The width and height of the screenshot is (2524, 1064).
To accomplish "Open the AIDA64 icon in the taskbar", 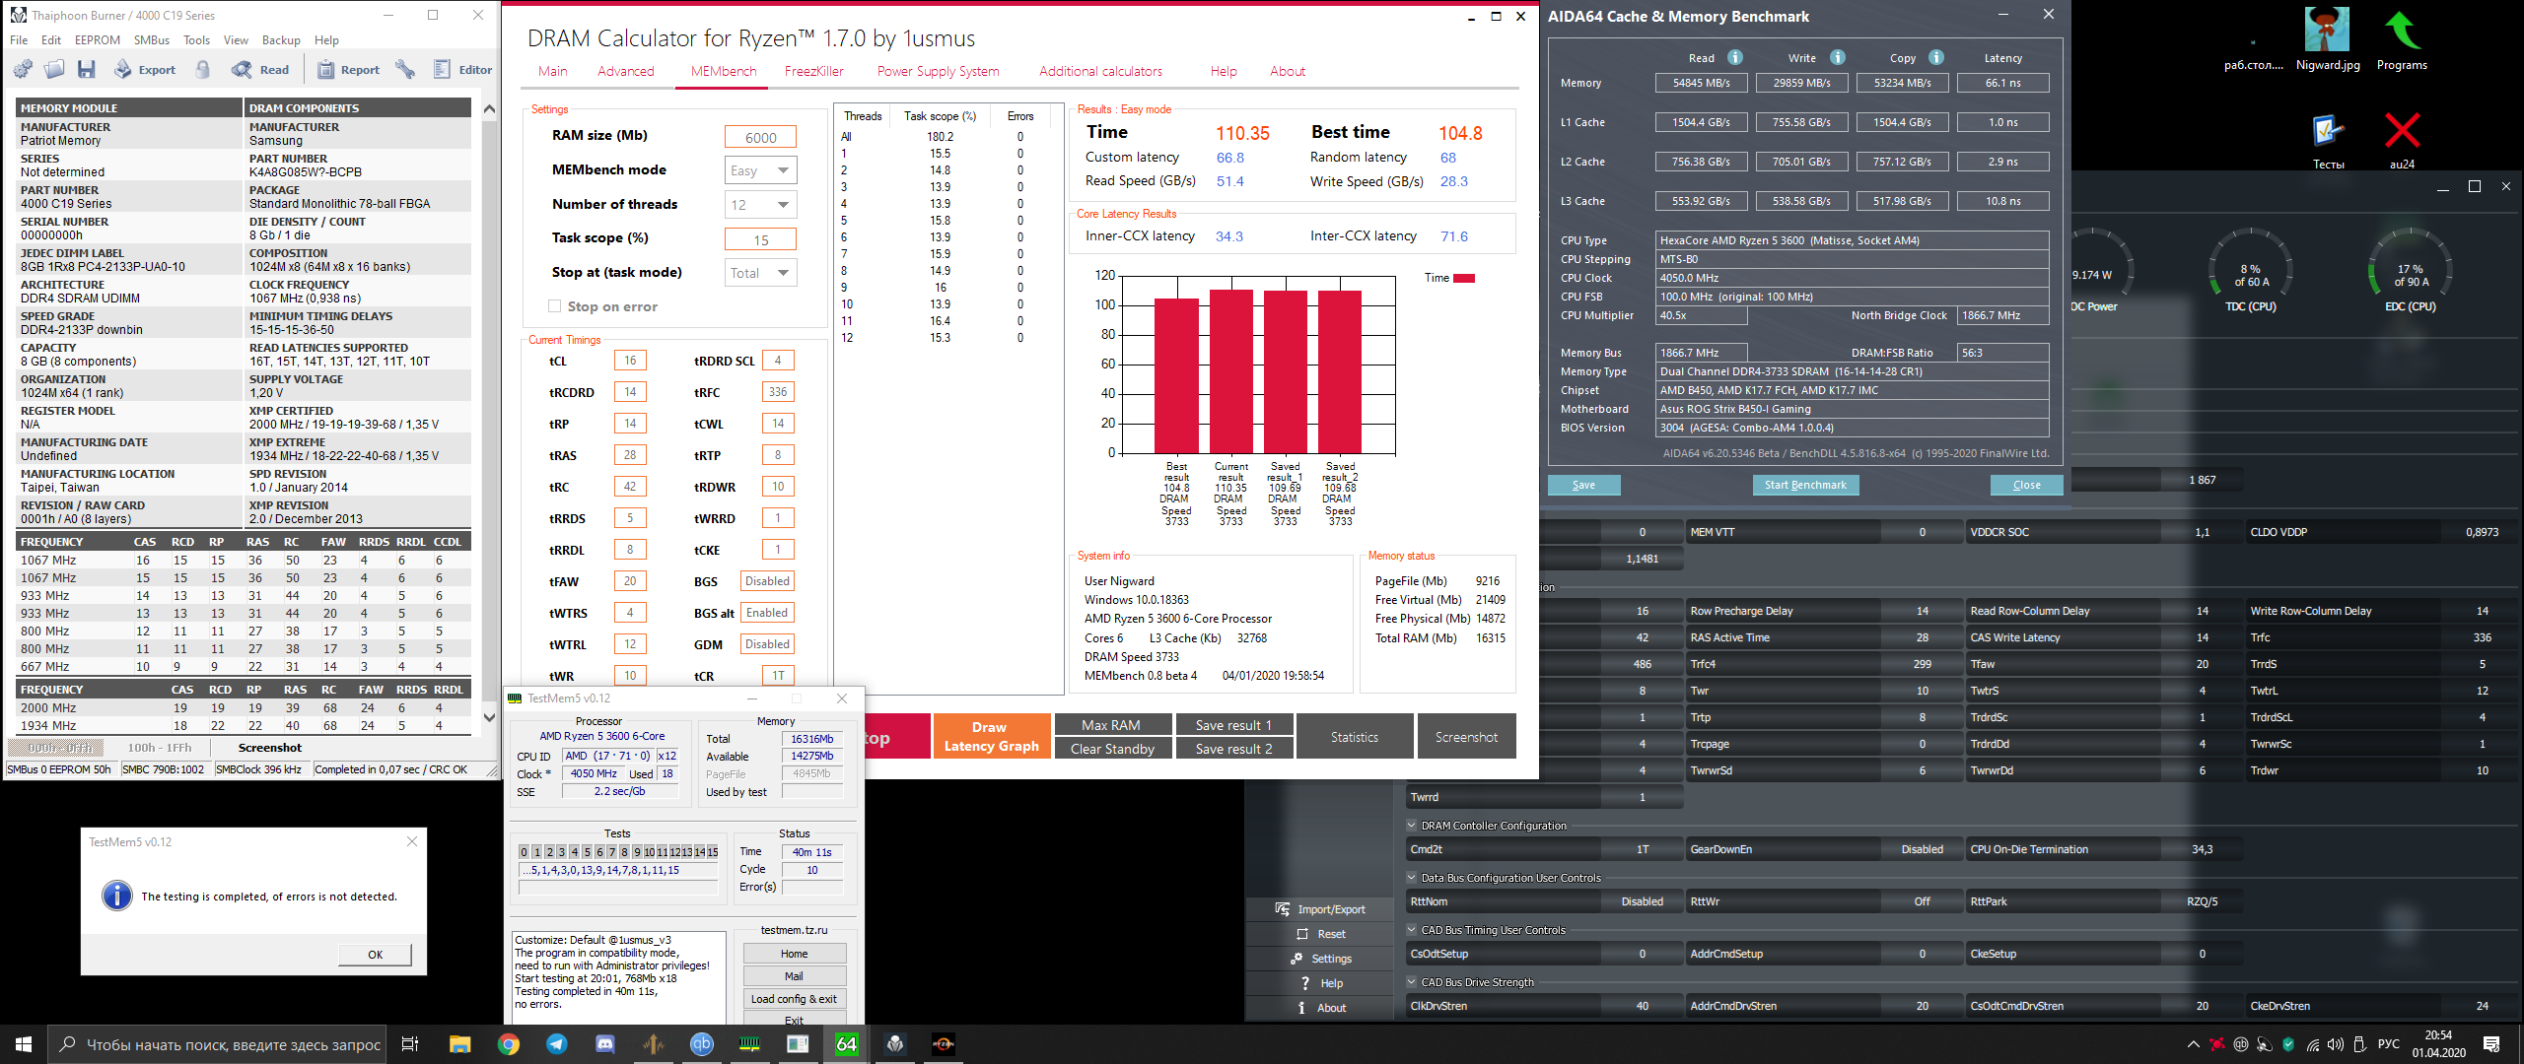I will (x=846, y=1044).
